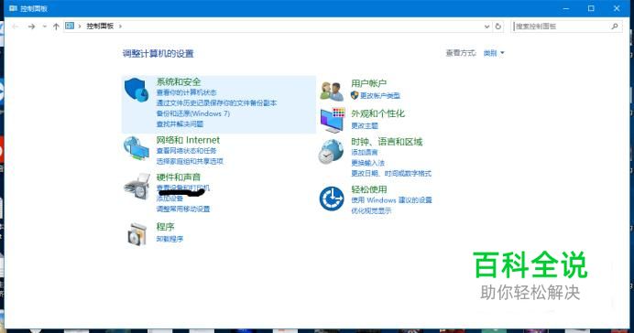Open 查看你的计算机状态 link
The image size is (634, 333).
pyautogui.click(x=186, y=92)
